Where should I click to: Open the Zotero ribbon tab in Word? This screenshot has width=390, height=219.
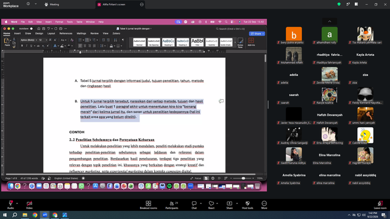pos(116,33)
